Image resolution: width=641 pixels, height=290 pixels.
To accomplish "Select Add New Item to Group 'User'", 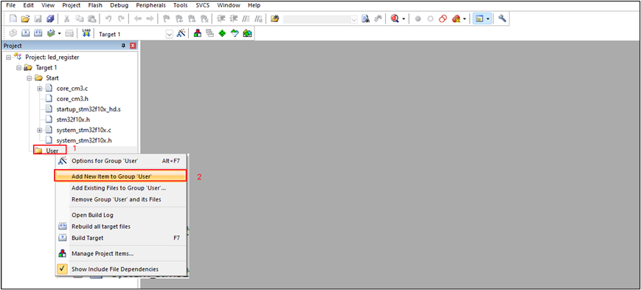I will click(x=121, y=176).
